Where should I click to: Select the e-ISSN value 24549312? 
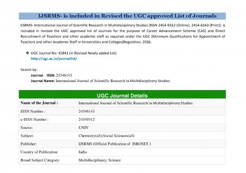tap(86, 119)
